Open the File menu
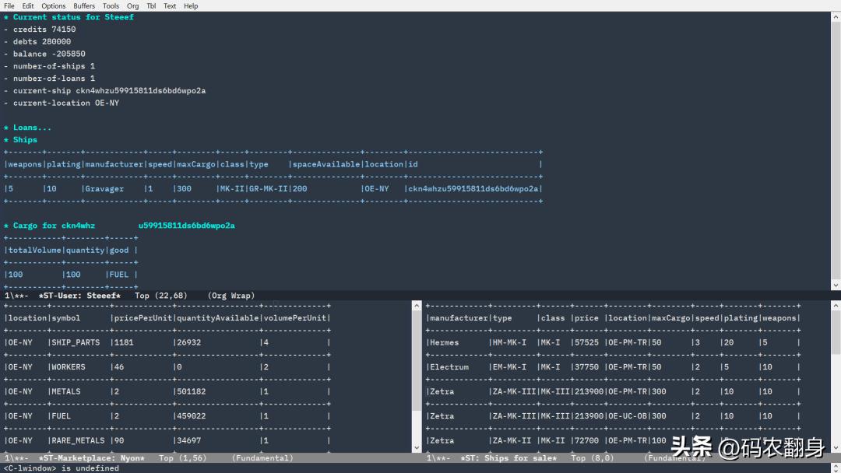The height and width of the screenshot is (473, 841). coord(9,5)
